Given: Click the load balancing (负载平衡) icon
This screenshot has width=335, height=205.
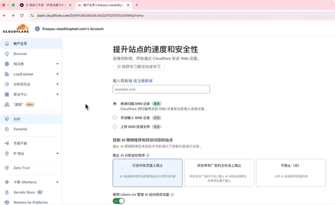Looking at the screenshot, I should [7, 143].
